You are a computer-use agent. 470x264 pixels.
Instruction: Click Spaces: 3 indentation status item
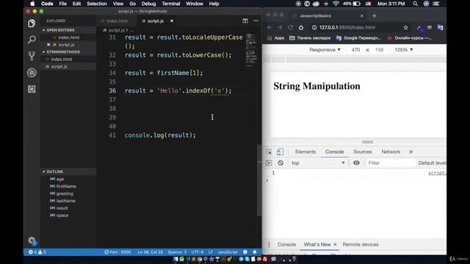click(x=177, y=252)
